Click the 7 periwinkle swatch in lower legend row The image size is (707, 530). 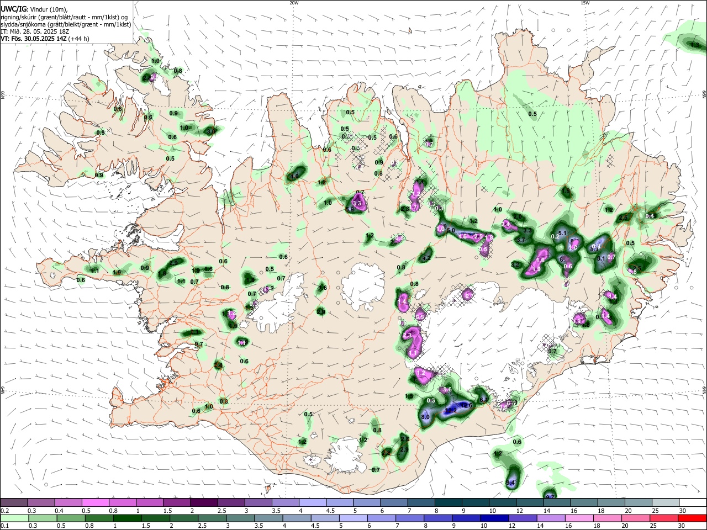[409, 518]
